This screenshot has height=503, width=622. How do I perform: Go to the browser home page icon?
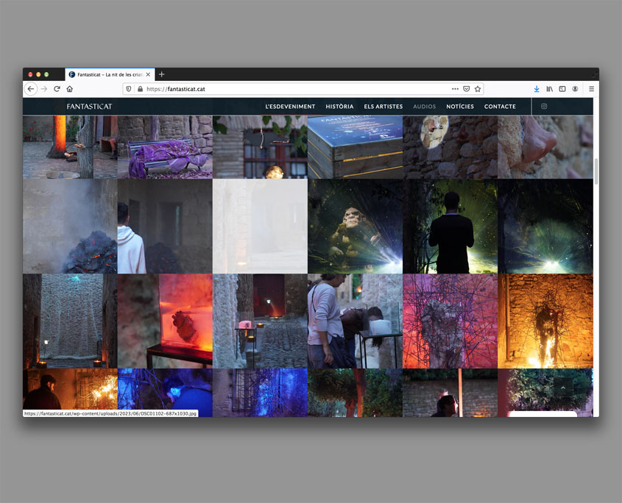point(70,89)
